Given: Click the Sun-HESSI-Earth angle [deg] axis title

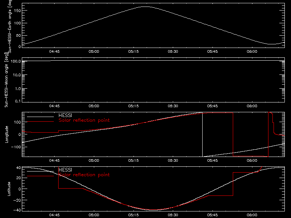Looking at the screenshot, I should click(x=10, y=26).
